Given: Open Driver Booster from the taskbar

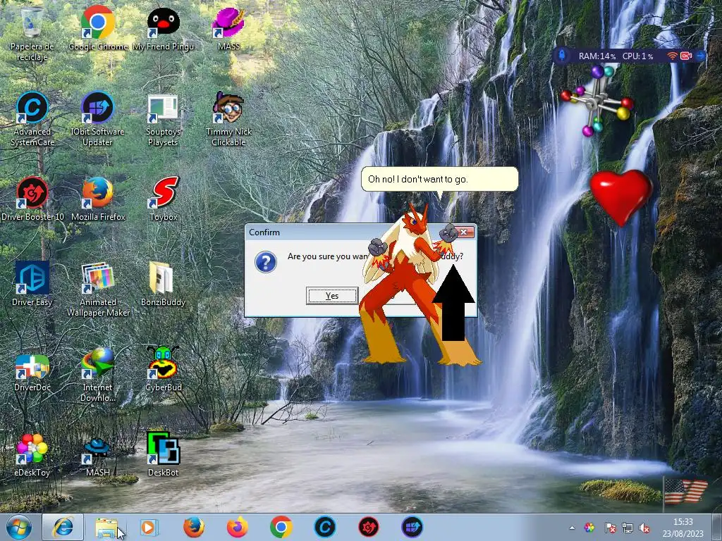Looking at the screenshot, I should pos(368,527).
